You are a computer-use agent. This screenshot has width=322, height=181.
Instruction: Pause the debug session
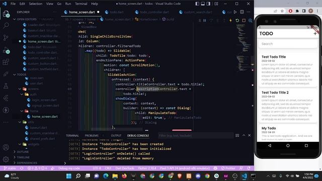click(x=205, y=21)
